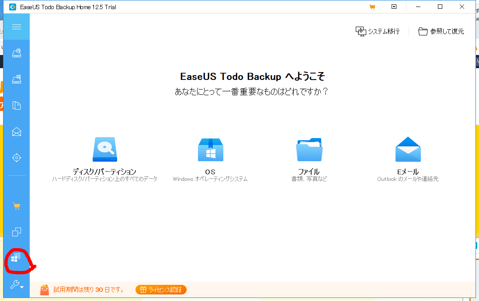Image resolution: width=479 pixels, height=301 pixels.
Task: Open the Tools wrench dropdown in sidebar
Action: click(x=17, y=284)
